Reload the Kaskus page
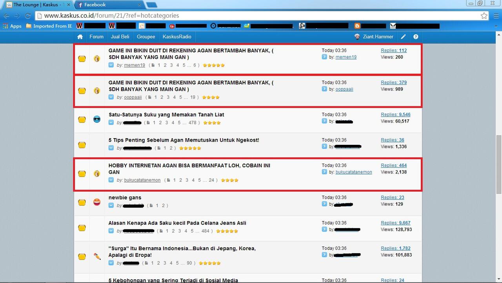 click(28, 16)
